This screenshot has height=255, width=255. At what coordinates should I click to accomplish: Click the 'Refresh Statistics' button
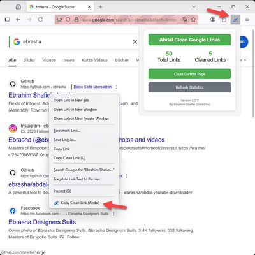[x=189, y=87]
